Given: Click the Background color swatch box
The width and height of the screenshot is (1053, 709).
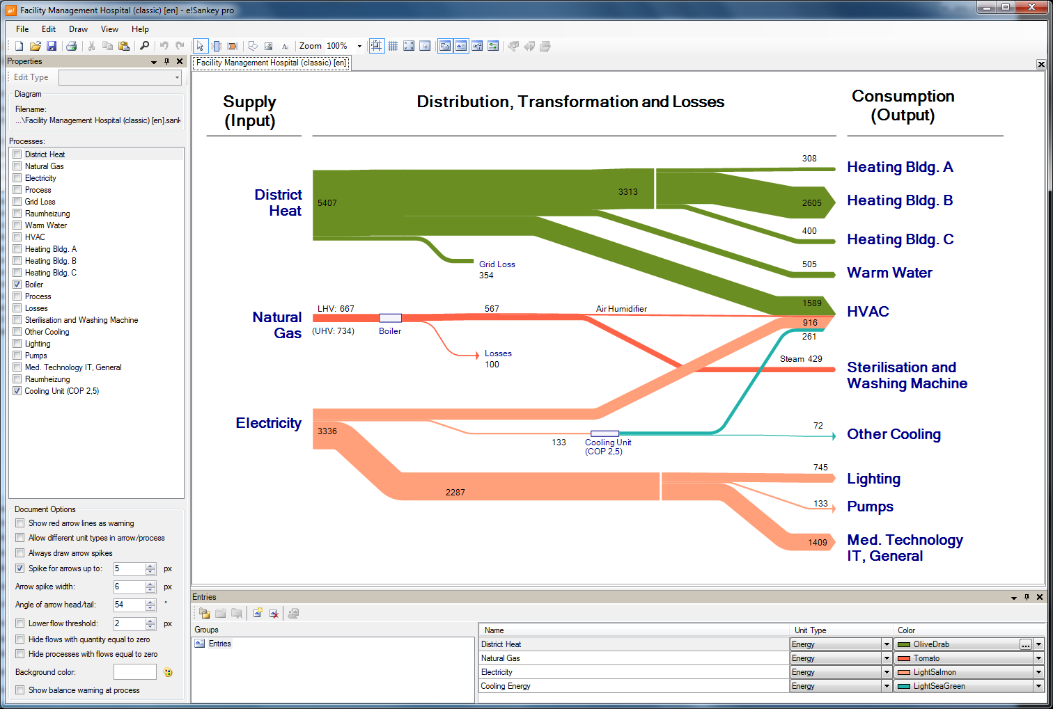Looking at the screenshot, I should (135, 672).
